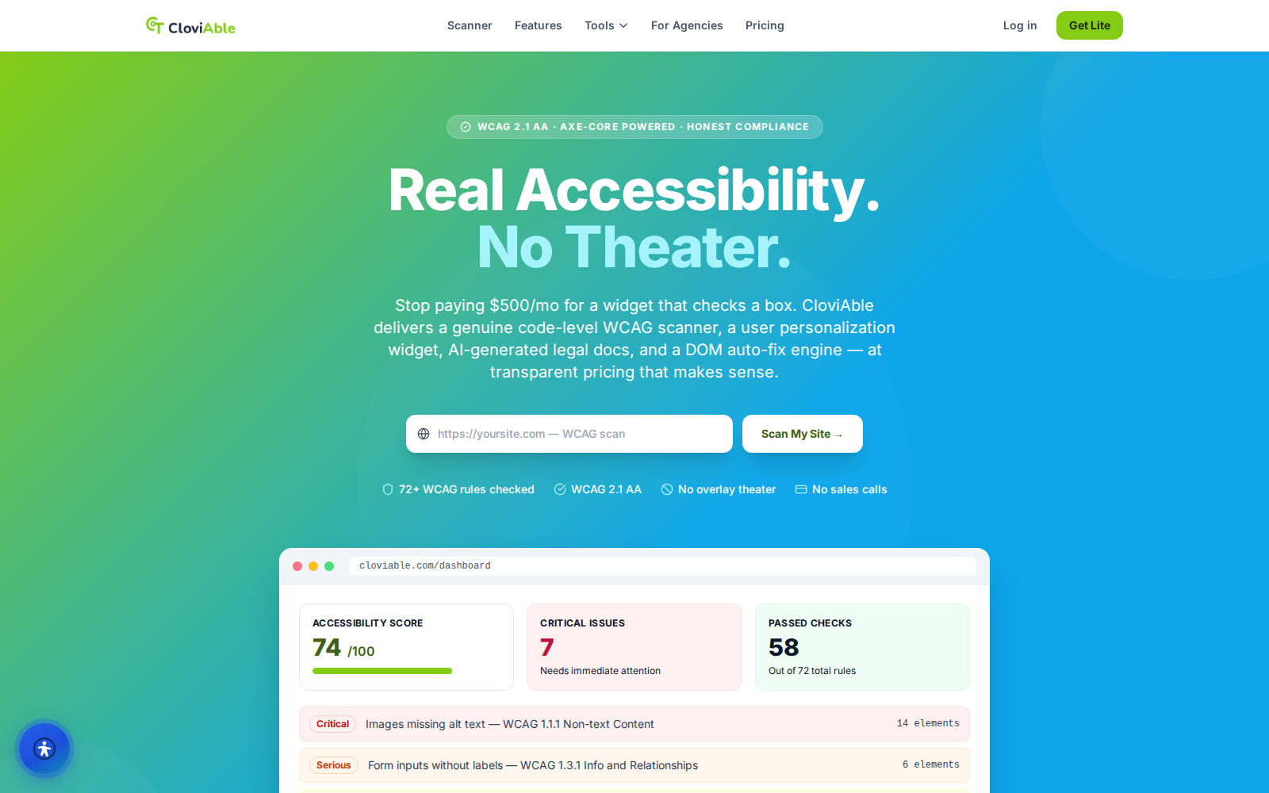Click the accessibility score progress bar
This screenshot has height=793, width=1269.
pos(382,671)
